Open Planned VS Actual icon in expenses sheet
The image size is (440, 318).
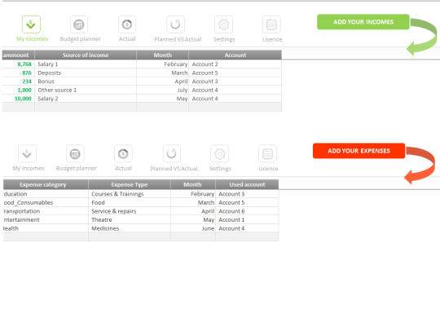pyautogui.click(x=172, y=153)
